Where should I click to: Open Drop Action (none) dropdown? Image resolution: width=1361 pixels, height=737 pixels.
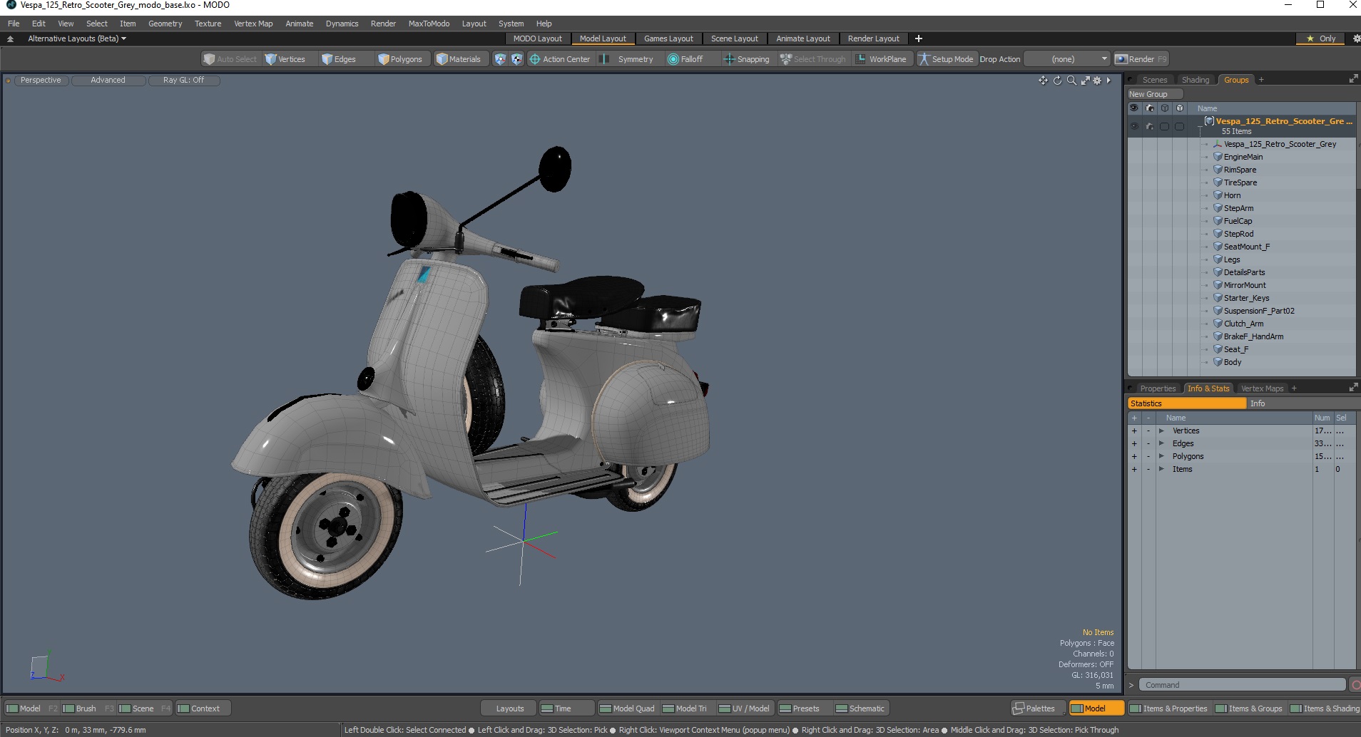pos(1067,59)
